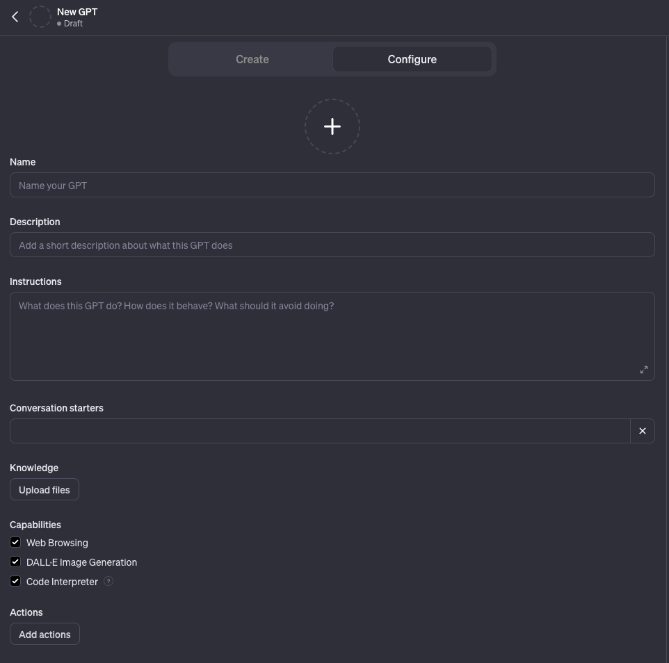
Task: Open the Code Interpreter help tooltip
Action: pyautogui.click(x=108, y=581)
